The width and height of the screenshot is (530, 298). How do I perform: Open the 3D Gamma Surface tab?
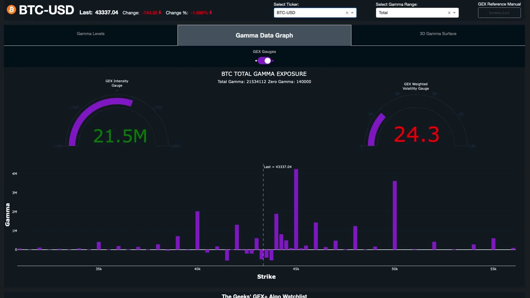(438, 34)
